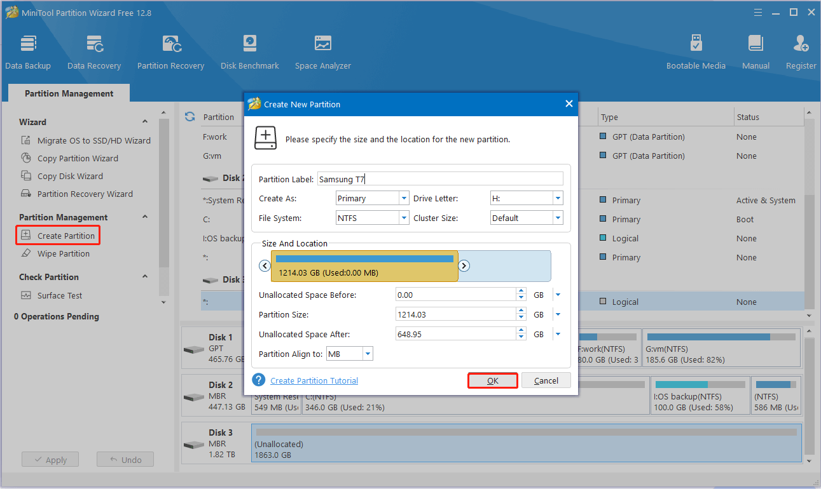Open the Partition Align to dropdown

click(x=368, y=354)
